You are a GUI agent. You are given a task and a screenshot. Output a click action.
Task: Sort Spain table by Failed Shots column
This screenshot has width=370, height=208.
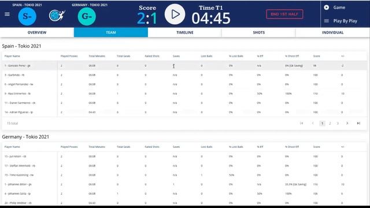(x=152, y=56)
